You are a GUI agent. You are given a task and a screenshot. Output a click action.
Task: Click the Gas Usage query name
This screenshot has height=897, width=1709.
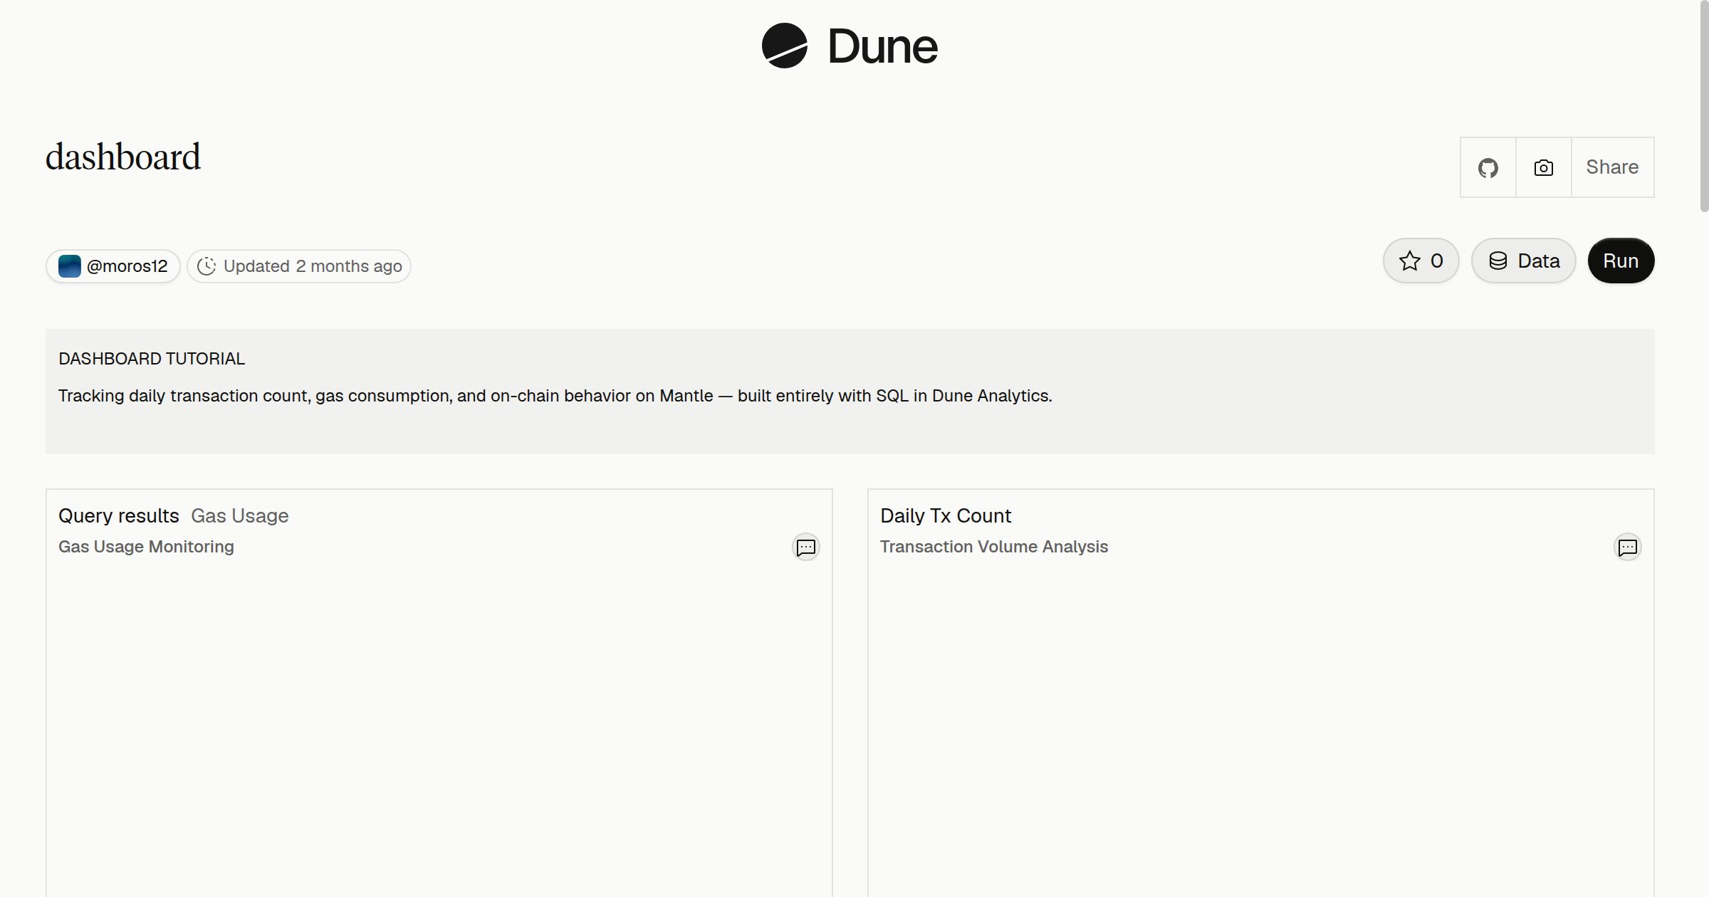[239, 515]
